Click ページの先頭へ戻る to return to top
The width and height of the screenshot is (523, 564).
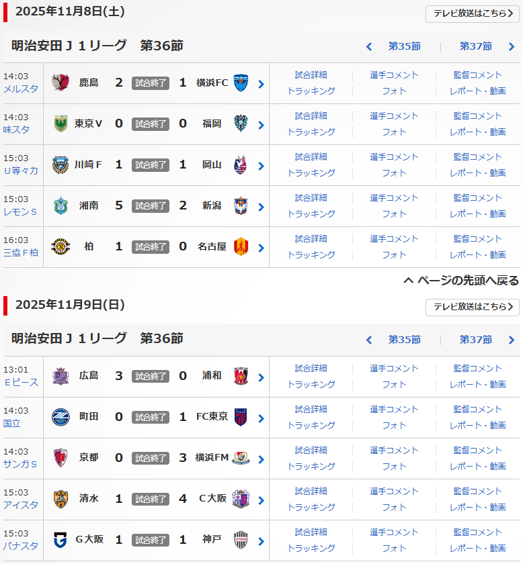[x=461, y=281]
